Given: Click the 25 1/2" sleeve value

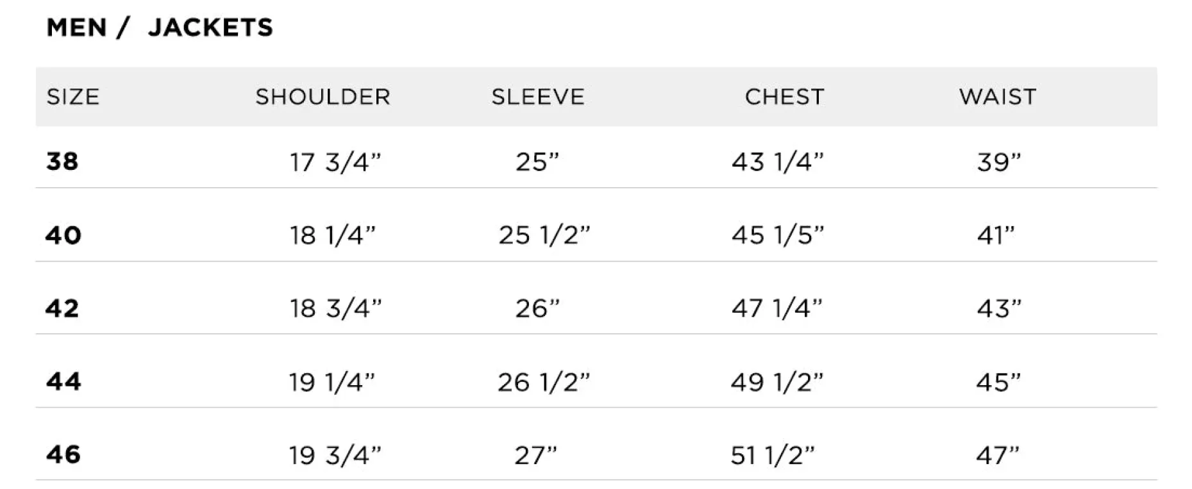Looking at the screenshot, I should click(544, 235).
